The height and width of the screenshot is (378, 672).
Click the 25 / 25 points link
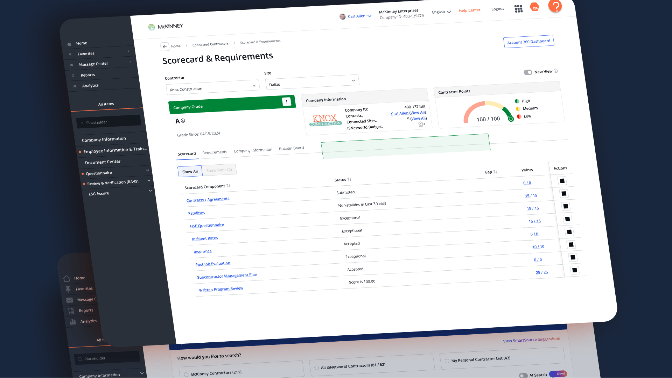542,272
